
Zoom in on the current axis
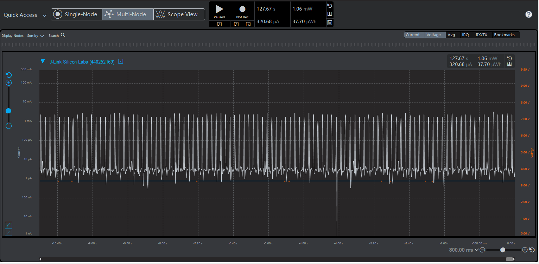9,83
